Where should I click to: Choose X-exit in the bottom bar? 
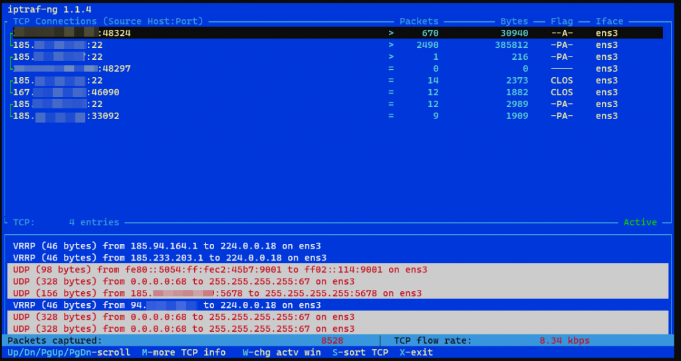point(416,352)
